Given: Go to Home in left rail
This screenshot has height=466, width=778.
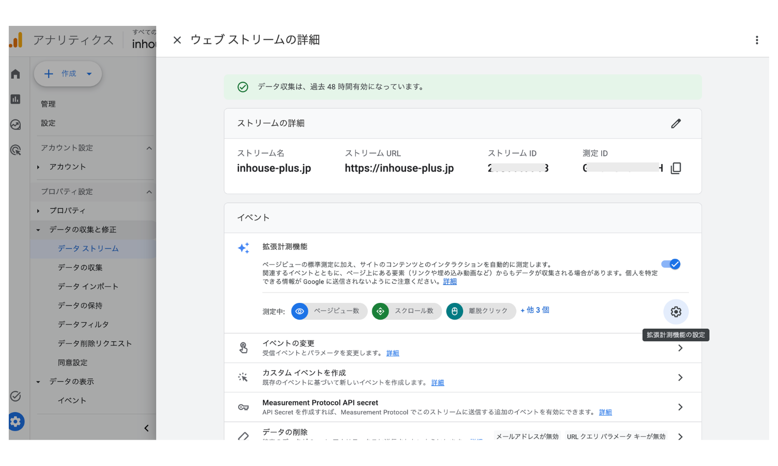Looking at the screenshot, I should click(x=16, y=74).
